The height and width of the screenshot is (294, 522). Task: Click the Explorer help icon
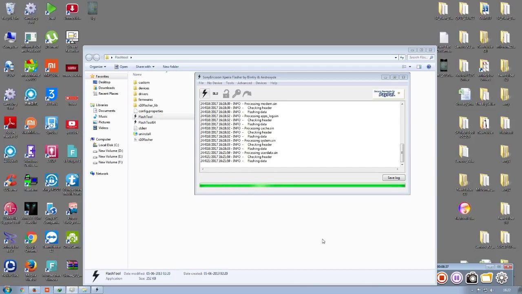429,67
